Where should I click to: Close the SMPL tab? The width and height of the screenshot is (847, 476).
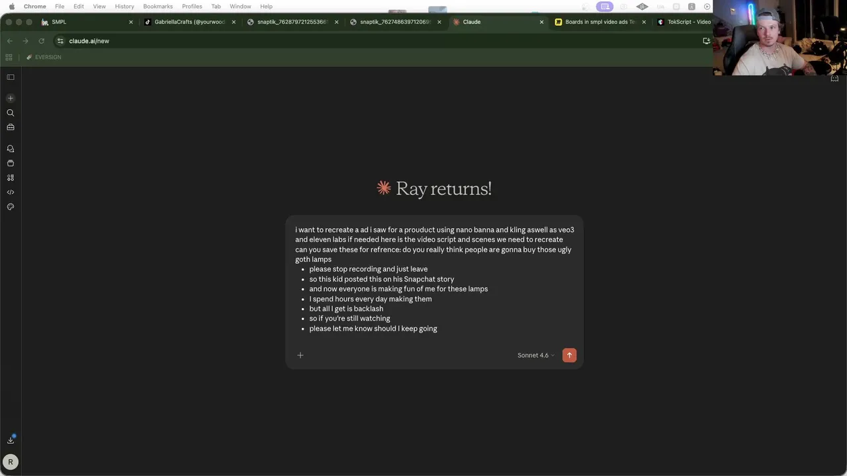(130, 22)
